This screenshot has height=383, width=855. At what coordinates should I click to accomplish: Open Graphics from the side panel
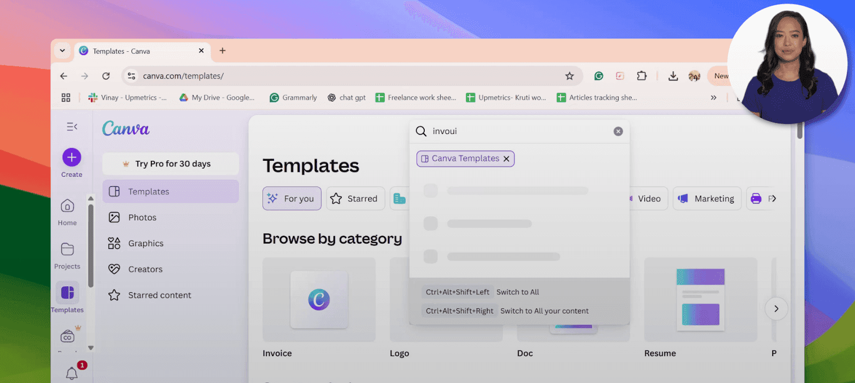pos(170,243)
